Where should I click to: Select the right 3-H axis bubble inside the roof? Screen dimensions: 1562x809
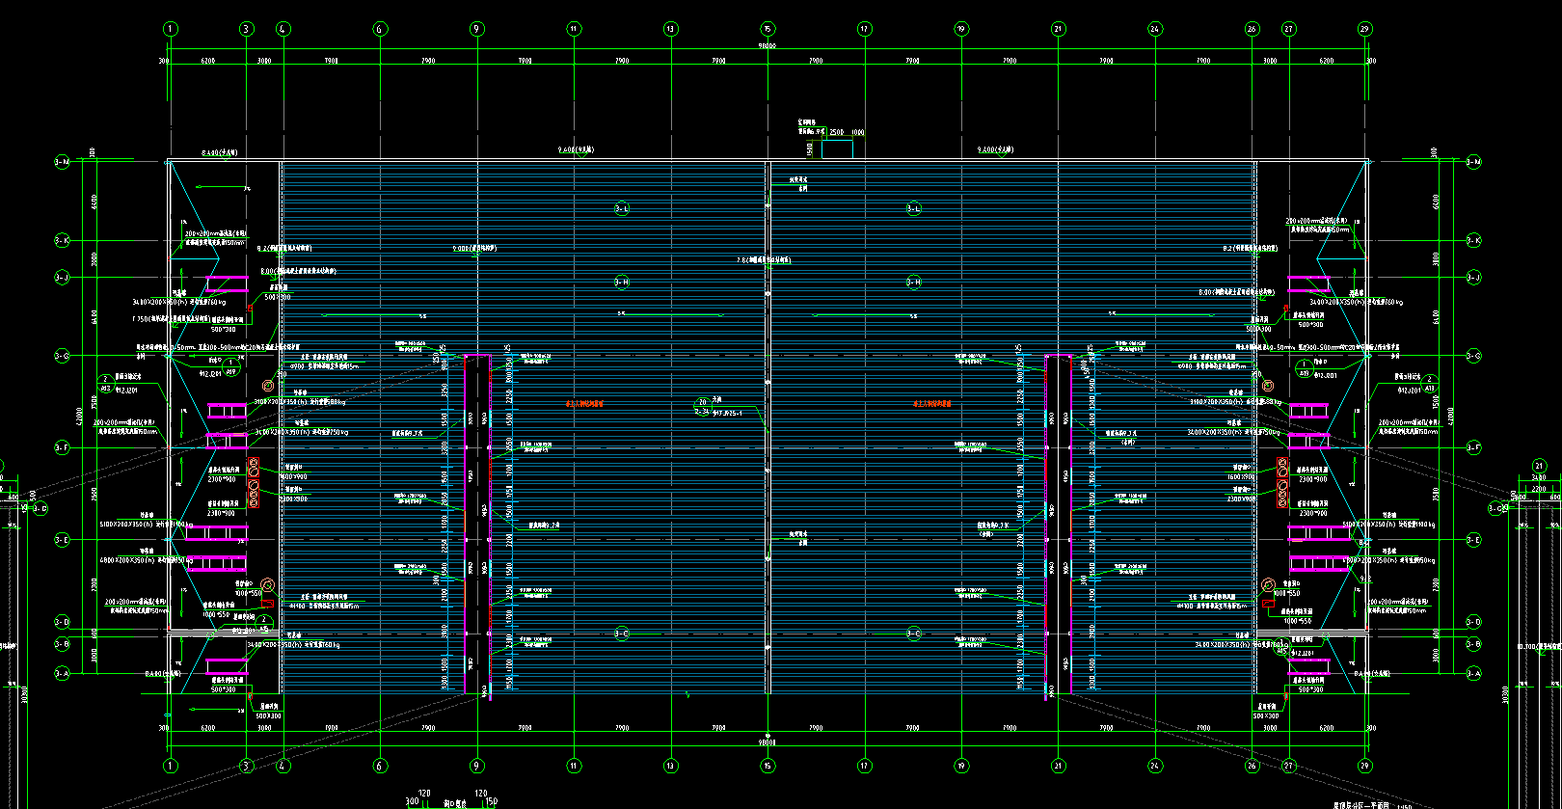click(x=914, y=282)
